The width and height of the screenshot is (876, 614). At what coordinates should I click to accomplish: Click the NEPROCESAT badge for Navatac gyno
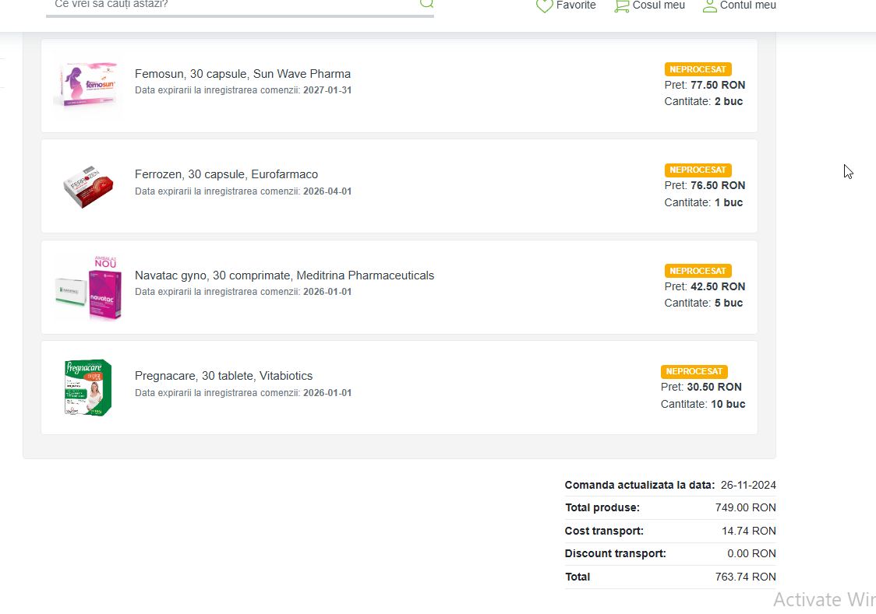point(698,271)
